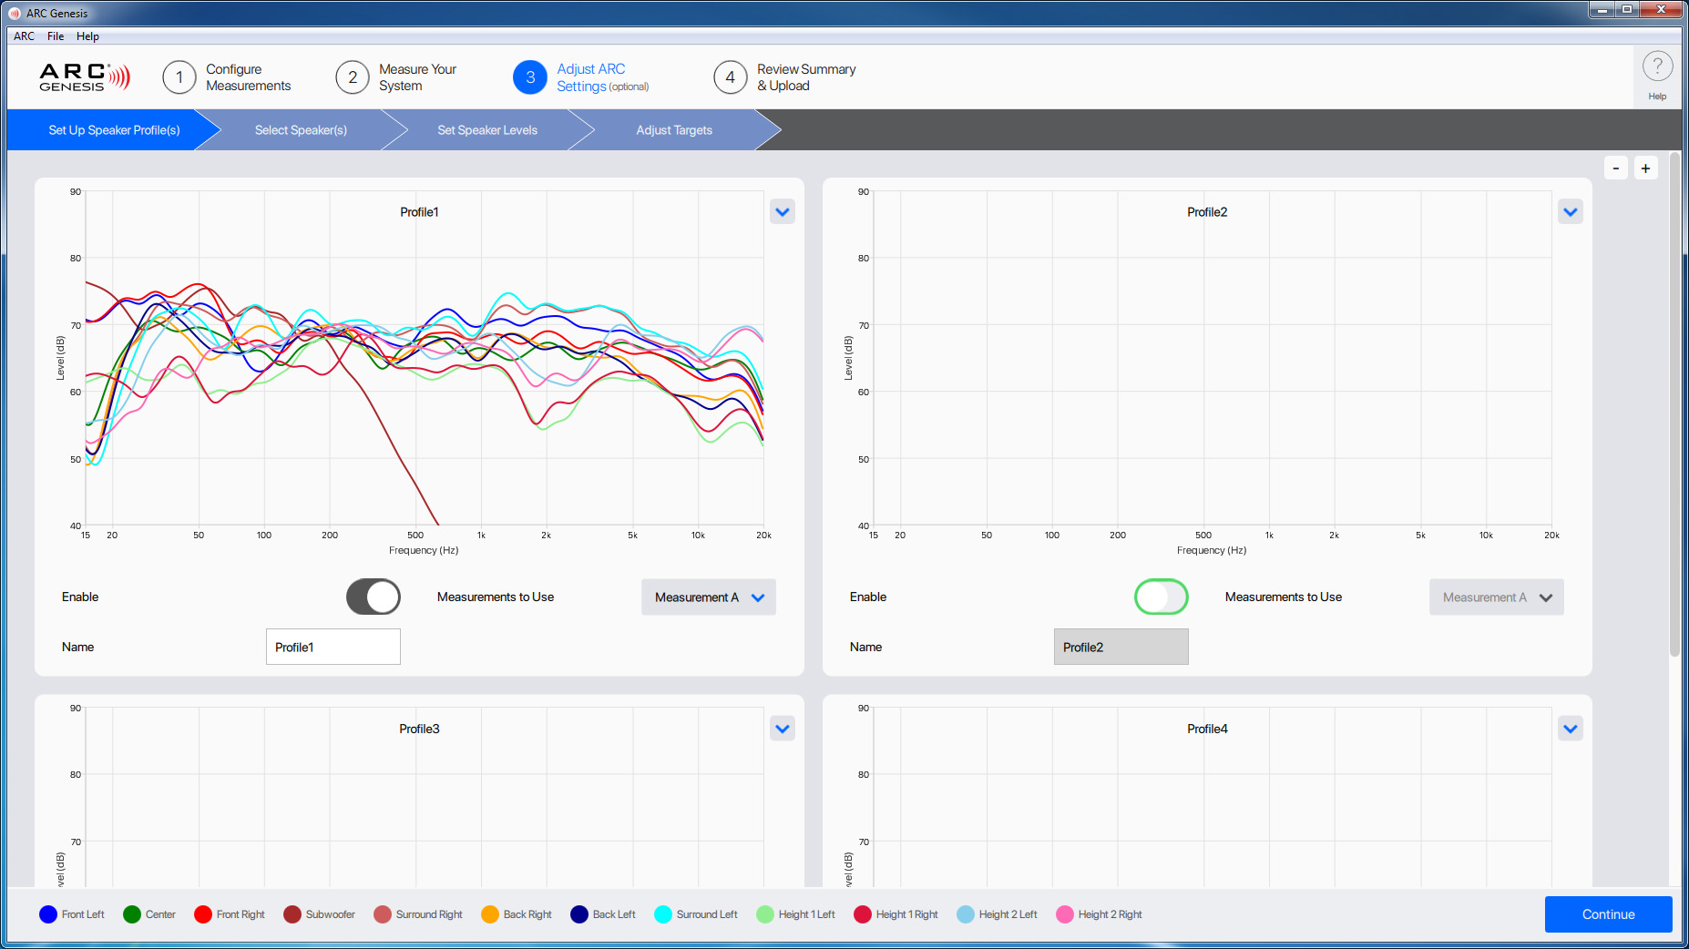
Task: Open the Help question mark icon
Action: 1657,66
